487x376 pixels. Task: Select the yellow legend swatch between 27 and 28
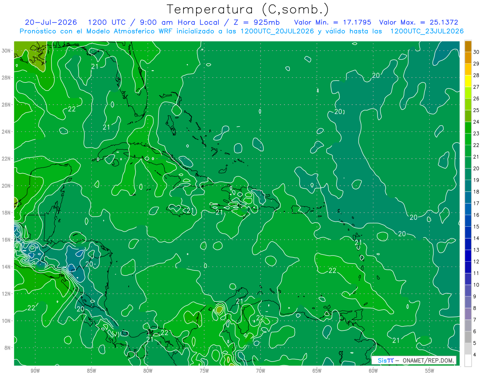point(468,81)
